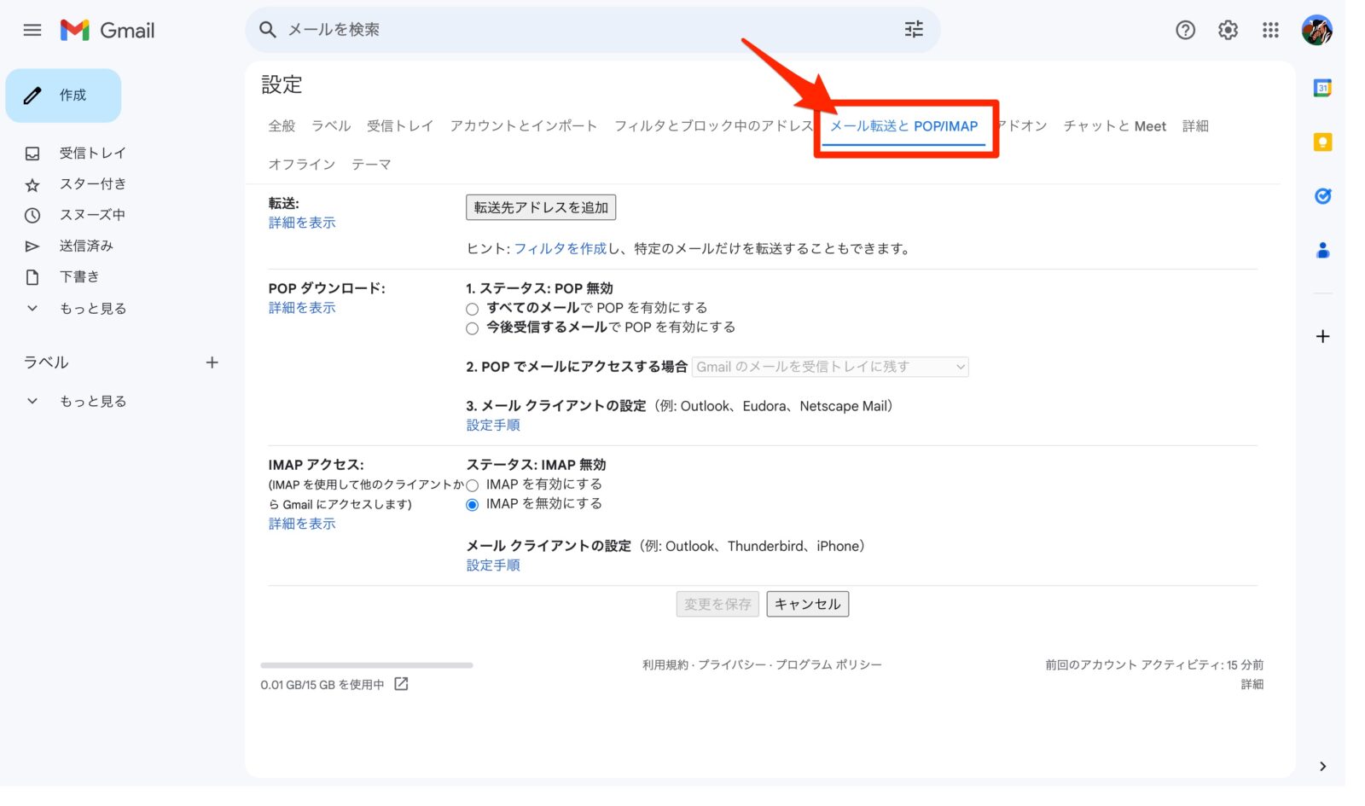
Task: Click the 受信トレイ inbox icon in sidebar
Action: 32,154
